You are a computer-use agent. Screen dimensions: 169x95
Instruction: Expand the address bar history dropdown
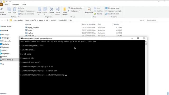pyautogui.click(x=141, y=20)
